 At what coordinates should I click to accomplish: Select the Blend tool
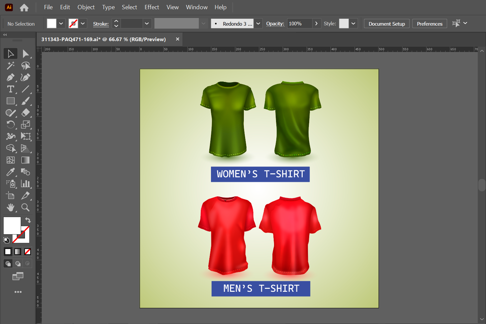[26, 172]
